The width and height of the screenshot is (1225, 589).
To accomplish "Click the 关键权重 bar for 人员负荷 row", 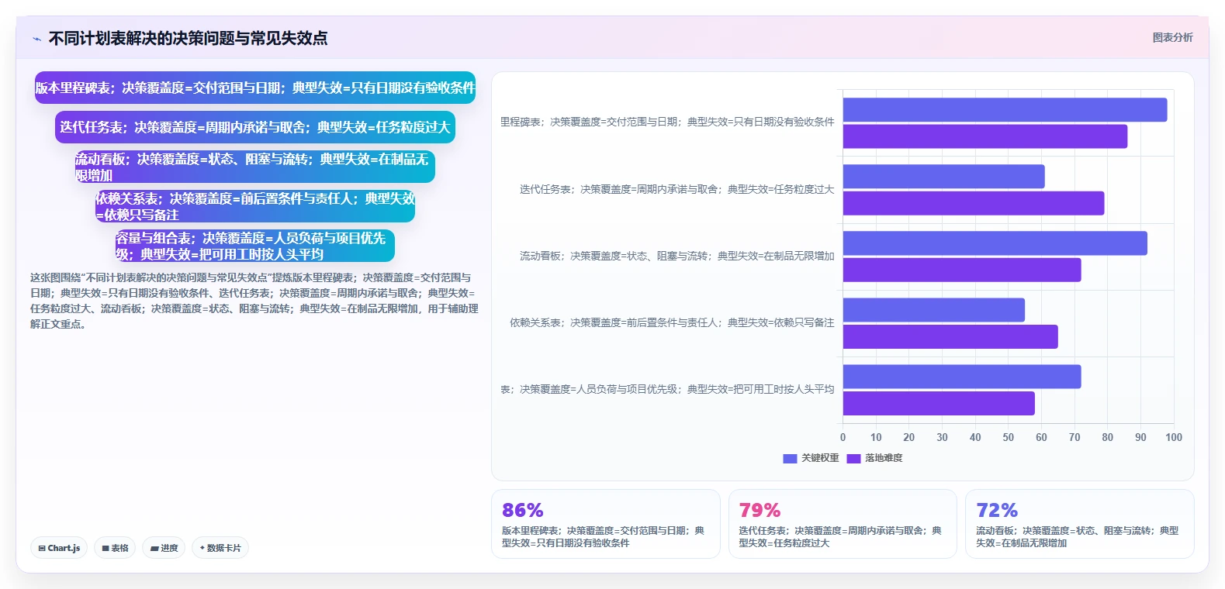I will click(962, 377).
